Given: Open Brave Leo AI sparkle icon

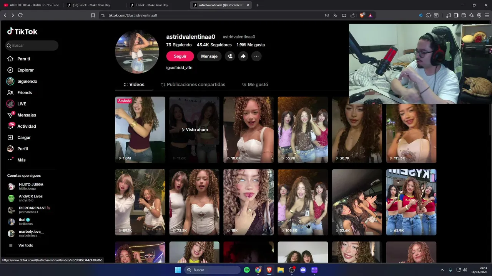Looking at the screenshot, I should pos(471,15).
